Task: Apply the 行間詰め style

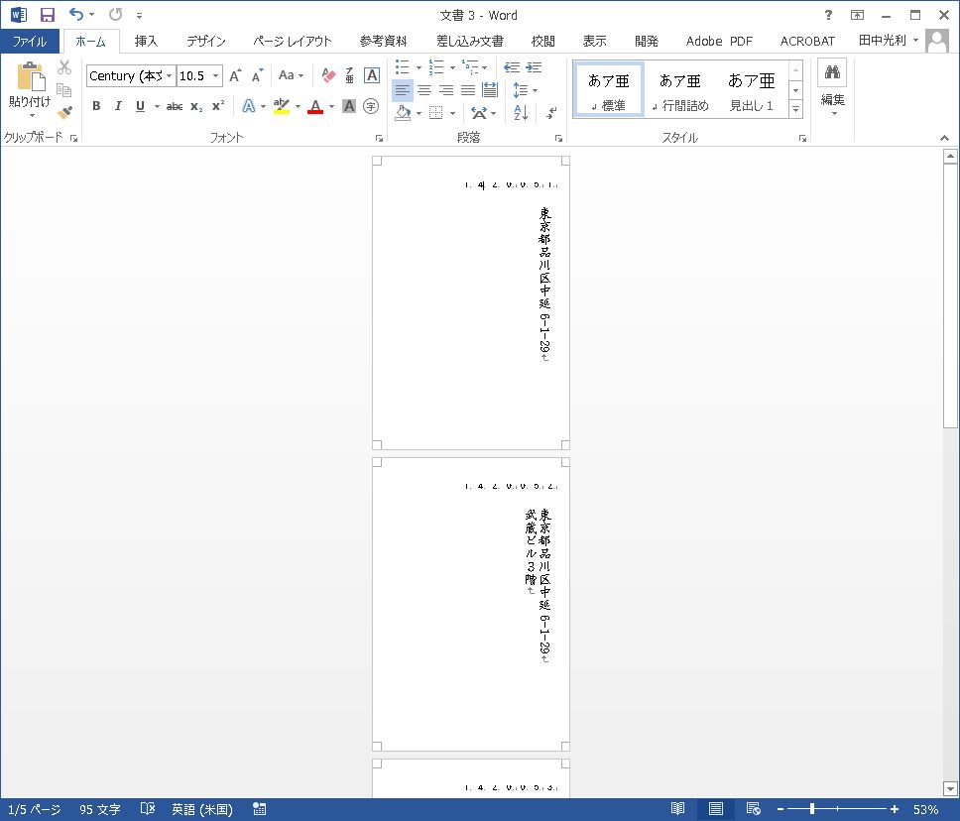Action: [679, 90]
